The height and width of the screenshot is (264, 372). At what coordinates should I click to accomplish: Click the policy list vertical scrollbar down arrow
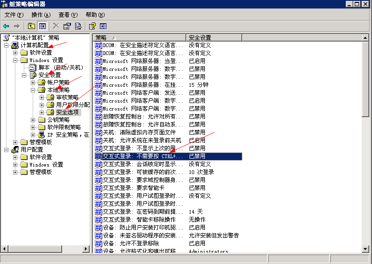click(365, 249)
